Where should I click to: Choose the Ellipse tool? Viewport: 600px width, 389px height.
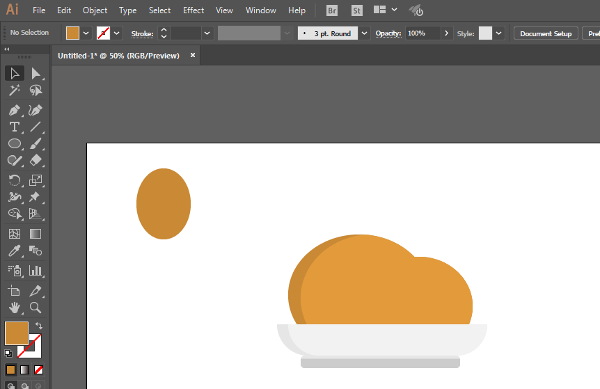(x=14, y=144)
